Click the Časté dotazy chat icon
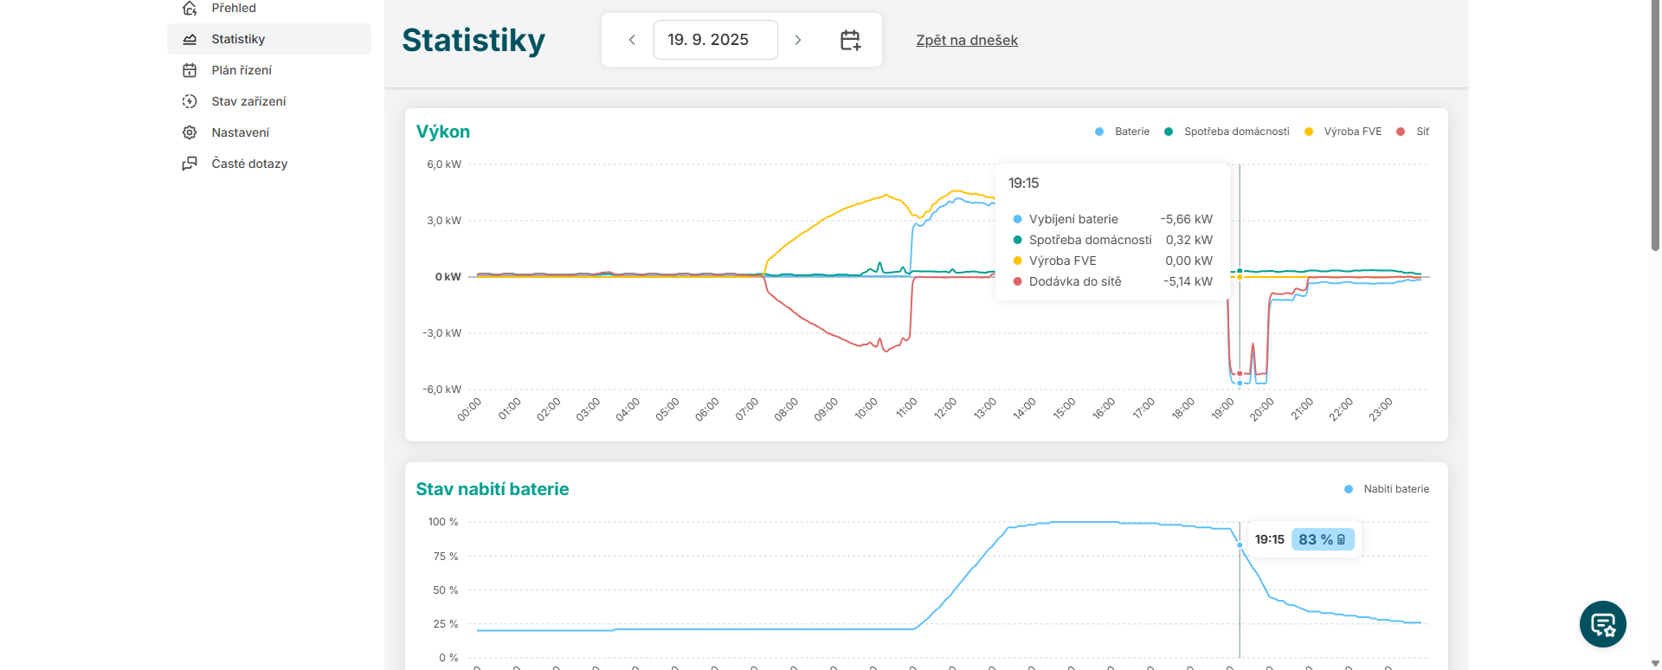Viewport: 1662px width, 670px height. (190, 164)
